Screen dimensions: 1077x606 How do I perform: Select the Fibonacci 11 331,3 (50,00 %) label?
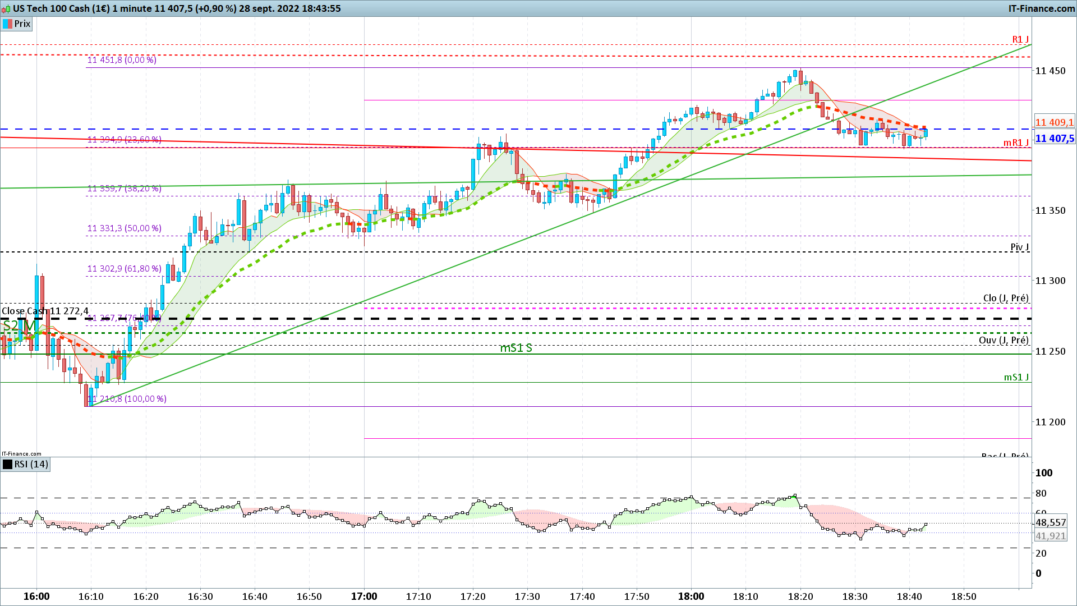coord(124,228)
